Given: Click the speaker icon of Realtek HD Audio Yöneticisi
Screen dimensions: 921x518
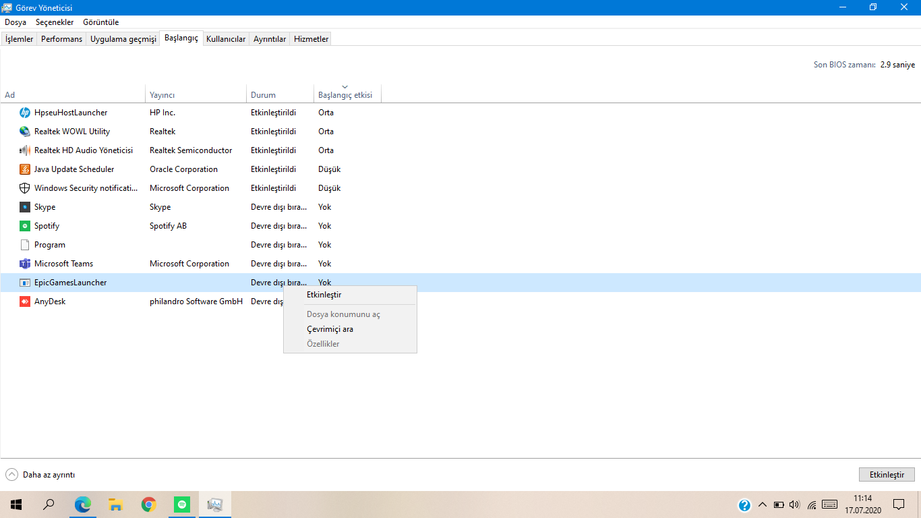Looking at the screenshot, I should click(x=25, y=150).
